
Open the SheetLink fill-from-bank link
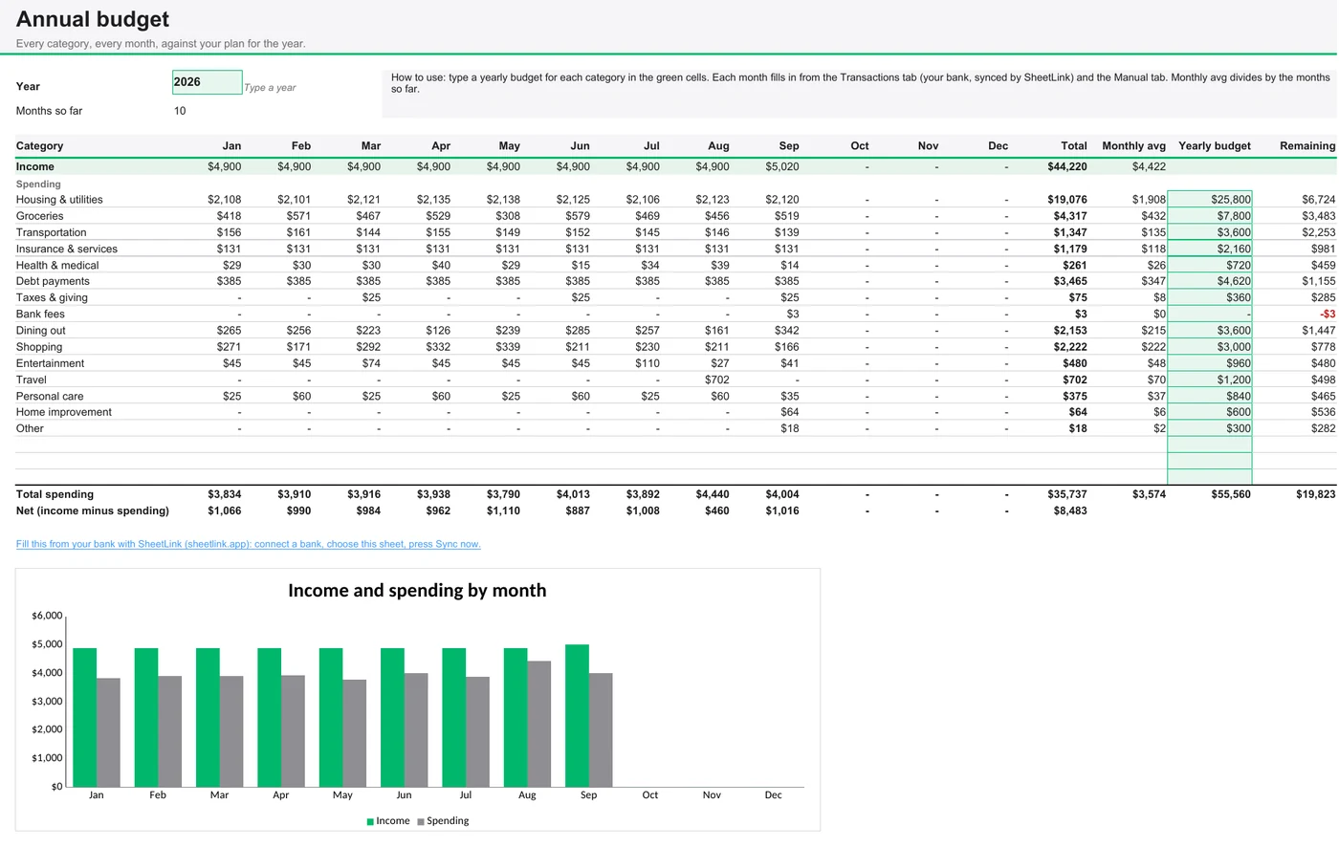(x=248, y=544)
